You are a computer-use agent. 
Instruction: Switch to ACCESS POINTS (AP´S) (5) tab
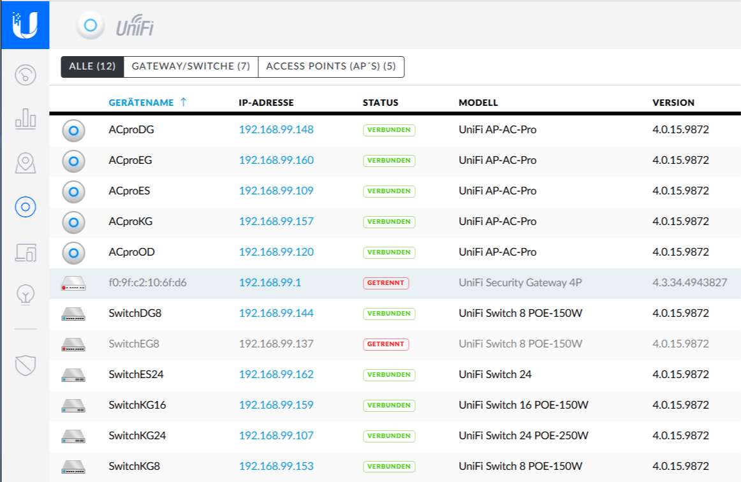point(331,66)
